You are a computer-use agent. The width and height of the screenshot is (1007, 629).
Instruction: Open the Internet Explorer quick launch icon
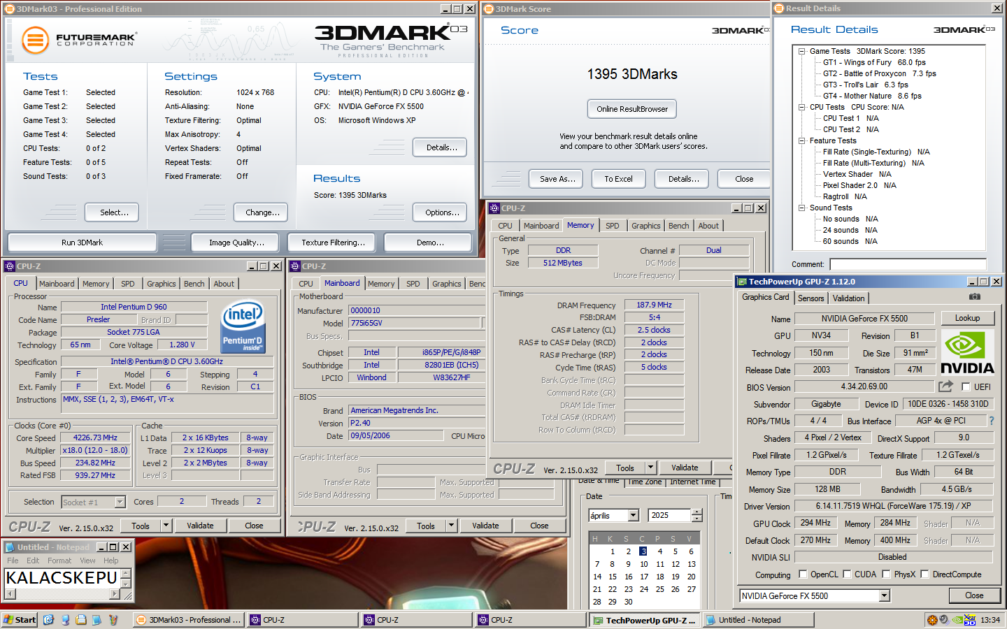pyautogui.click(x=48, y=620)
